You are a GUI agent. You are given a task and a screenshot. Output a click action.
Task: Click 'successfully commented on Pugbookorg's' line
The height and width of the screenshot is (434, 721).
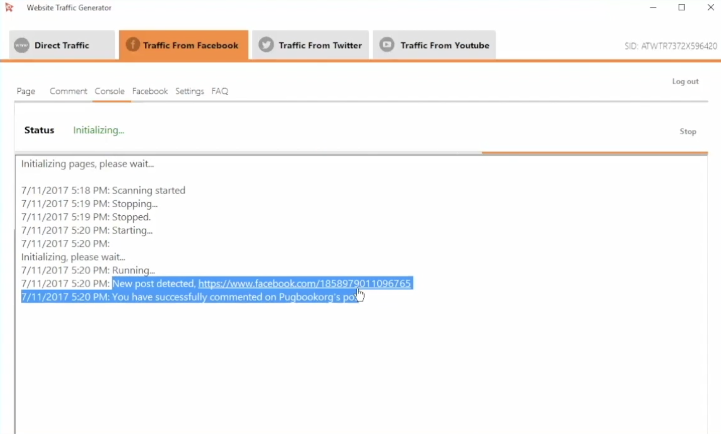coord(190,297)
